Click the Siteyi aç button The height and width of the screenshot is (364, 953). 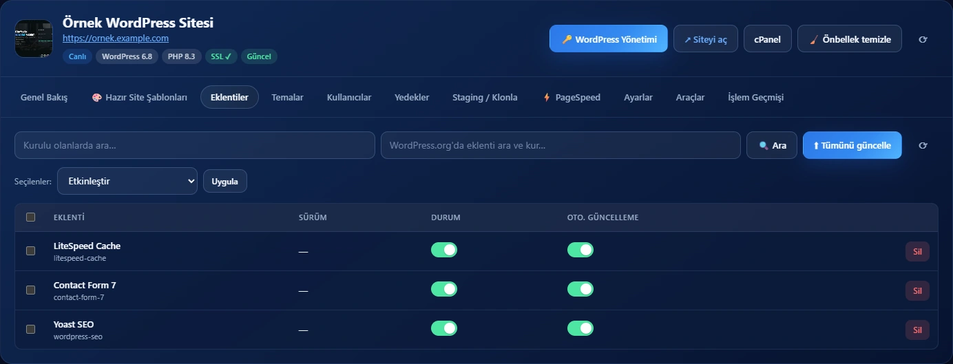click(706, 39)
